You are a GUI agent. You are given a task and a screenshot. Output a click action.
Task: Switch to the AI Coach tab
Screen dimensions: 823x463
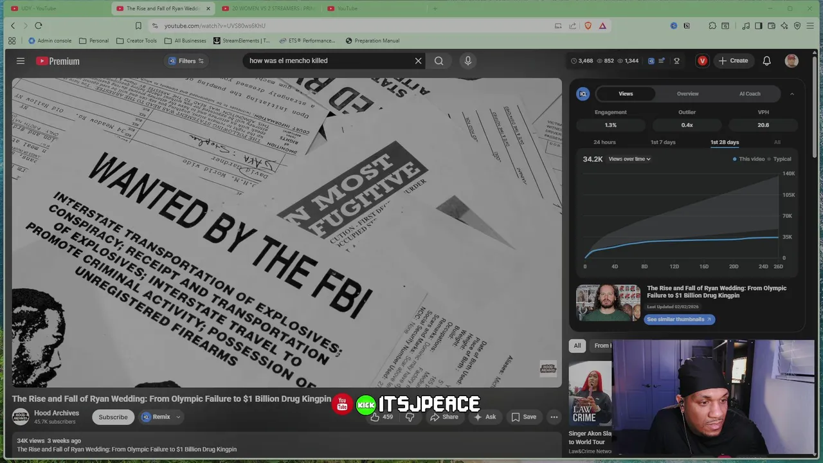(750, 94)
